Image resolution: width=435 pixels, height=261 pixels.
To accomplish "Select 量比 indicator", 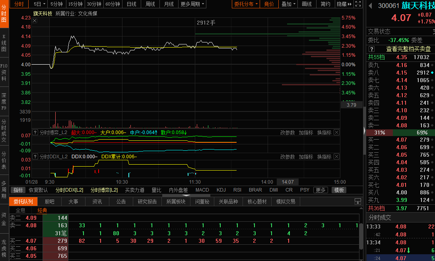I will tap(156, 190).
